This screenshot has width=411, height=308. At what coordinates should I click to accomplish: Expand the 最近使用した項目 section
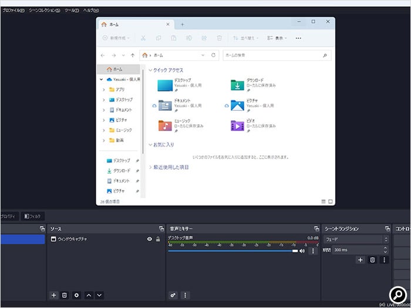[x=150, y=167]
